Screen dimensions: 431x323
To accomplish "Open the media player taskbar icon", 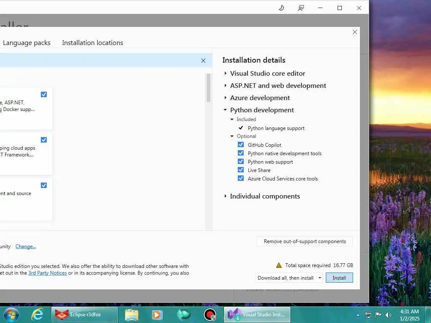I will click(x=157, y=315).
